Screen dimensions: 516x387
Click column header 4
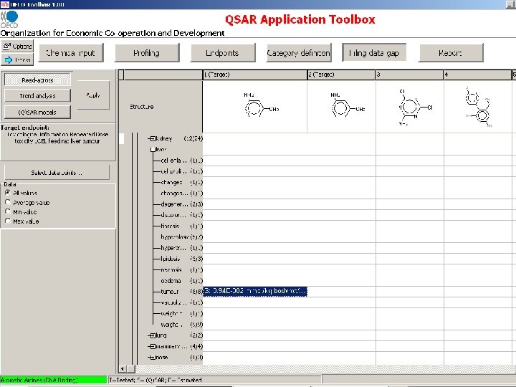pyautogui.click(x=478, y=75)
